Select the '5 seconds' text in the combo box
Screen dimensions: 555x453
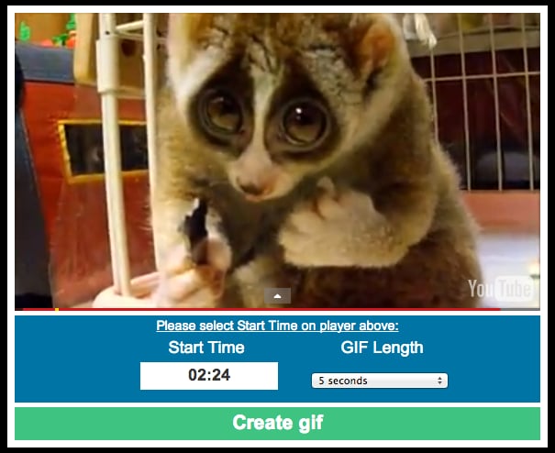tap(342, 381)
